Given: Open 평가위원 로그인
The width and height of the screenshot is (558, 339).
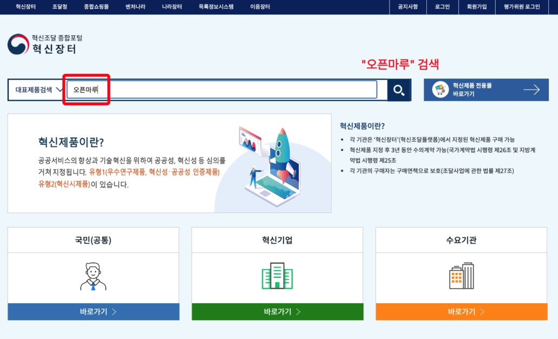Looking at the screenshot, I should pyautogui.click(x=522, y=7).
